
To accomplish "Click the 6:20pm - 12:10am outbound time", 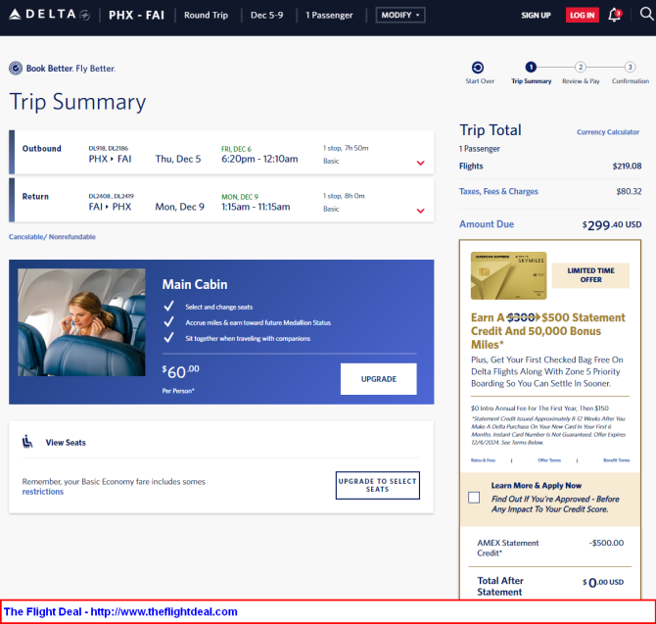I will [x=259, y=159].
